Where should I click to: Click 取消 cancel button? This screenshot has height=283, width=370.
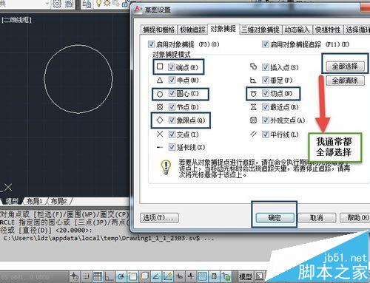(x=317, y=218)
